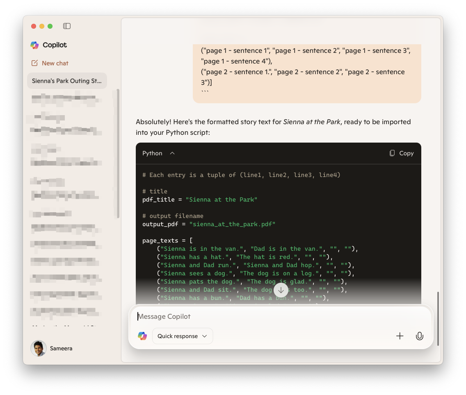Click the Sameera account name
The image size is (466, 395).
point(61,348)
